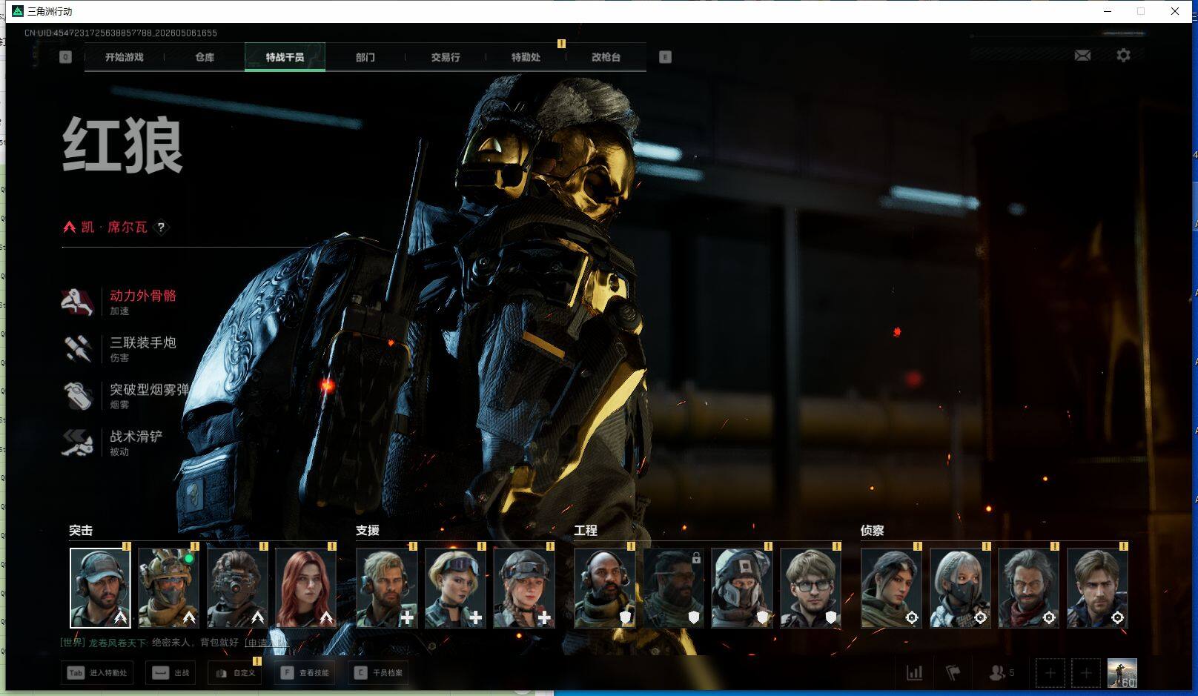The image size is (1198, 696).
Task: Click the 申请入队 link in world chat
Action: coord(266,643)
